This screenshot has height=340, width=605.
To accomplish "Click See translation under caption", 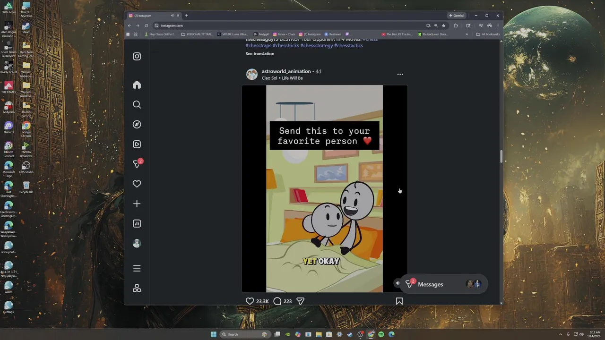I will tap(259, 53).
